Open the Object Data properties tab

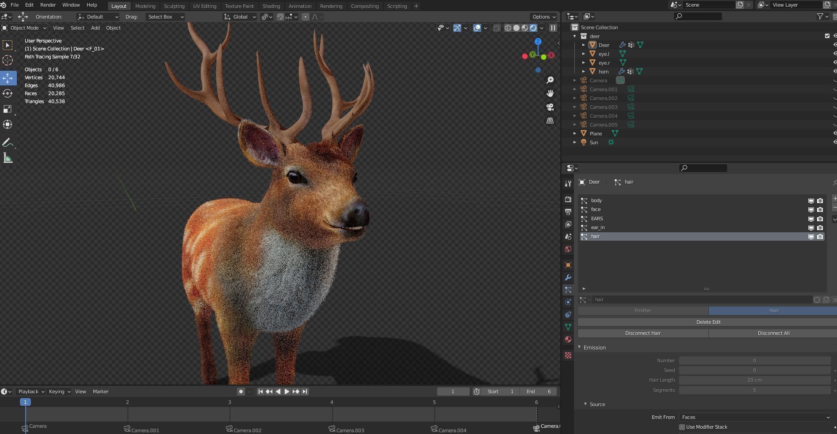click(568, 327)
